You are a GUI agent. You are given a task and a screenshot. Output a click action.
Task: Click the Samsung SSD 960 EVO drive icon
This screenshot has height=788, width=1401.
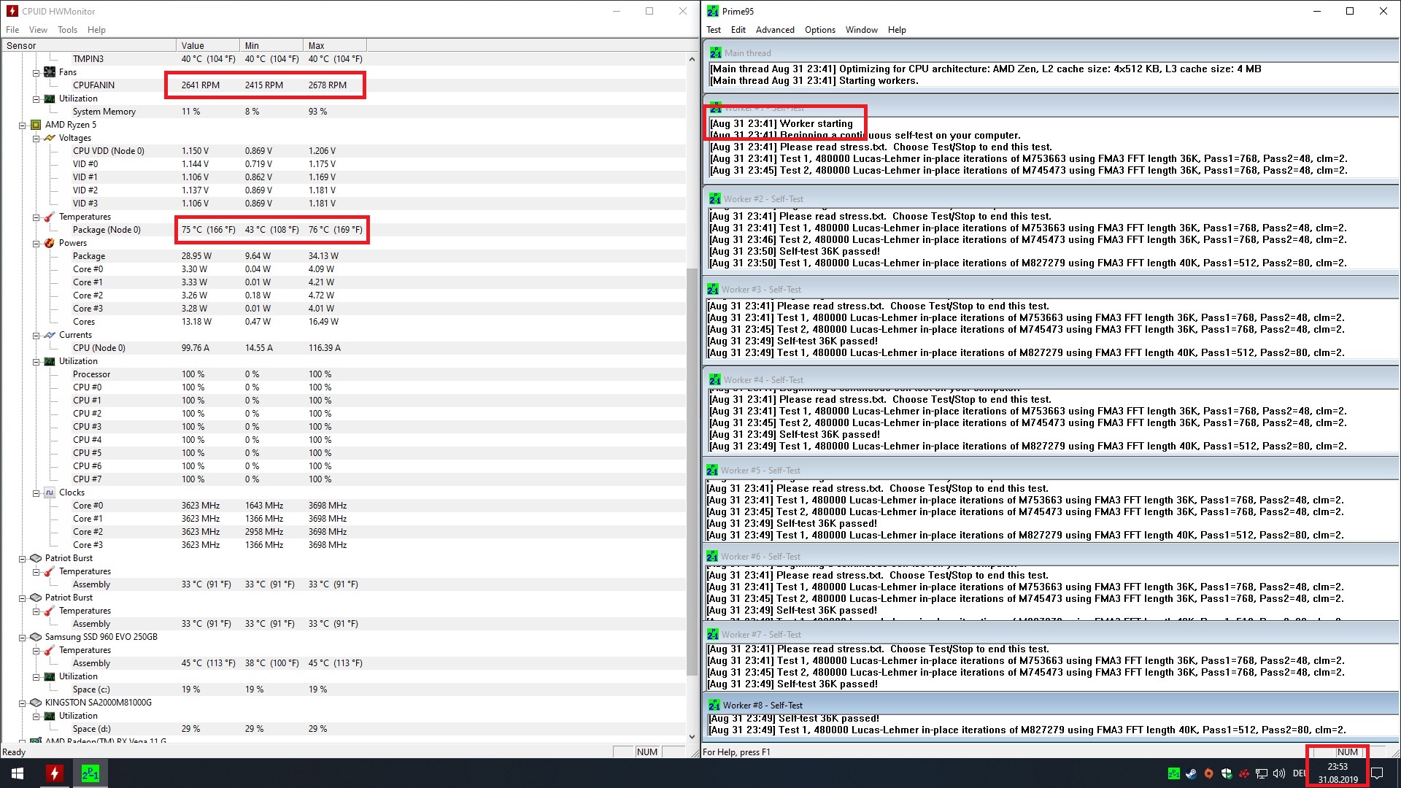tap(36, 637)
